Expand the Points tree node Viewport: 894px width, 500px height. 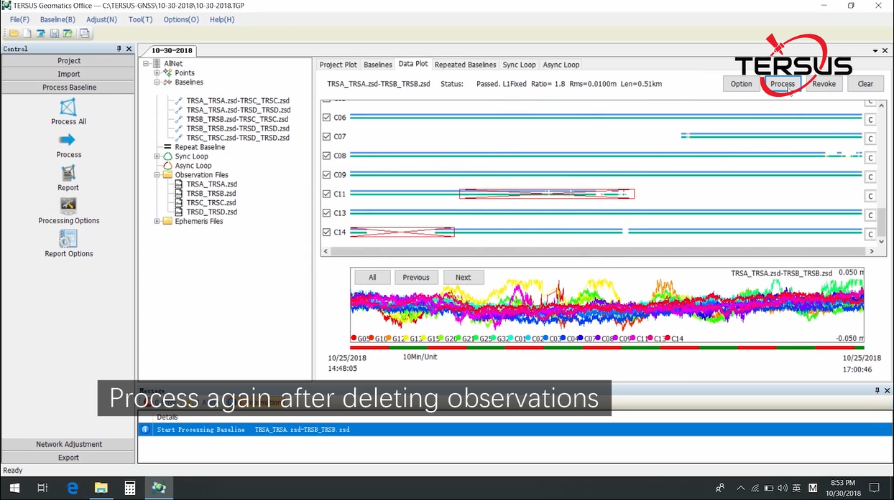(x=157, y=73)
